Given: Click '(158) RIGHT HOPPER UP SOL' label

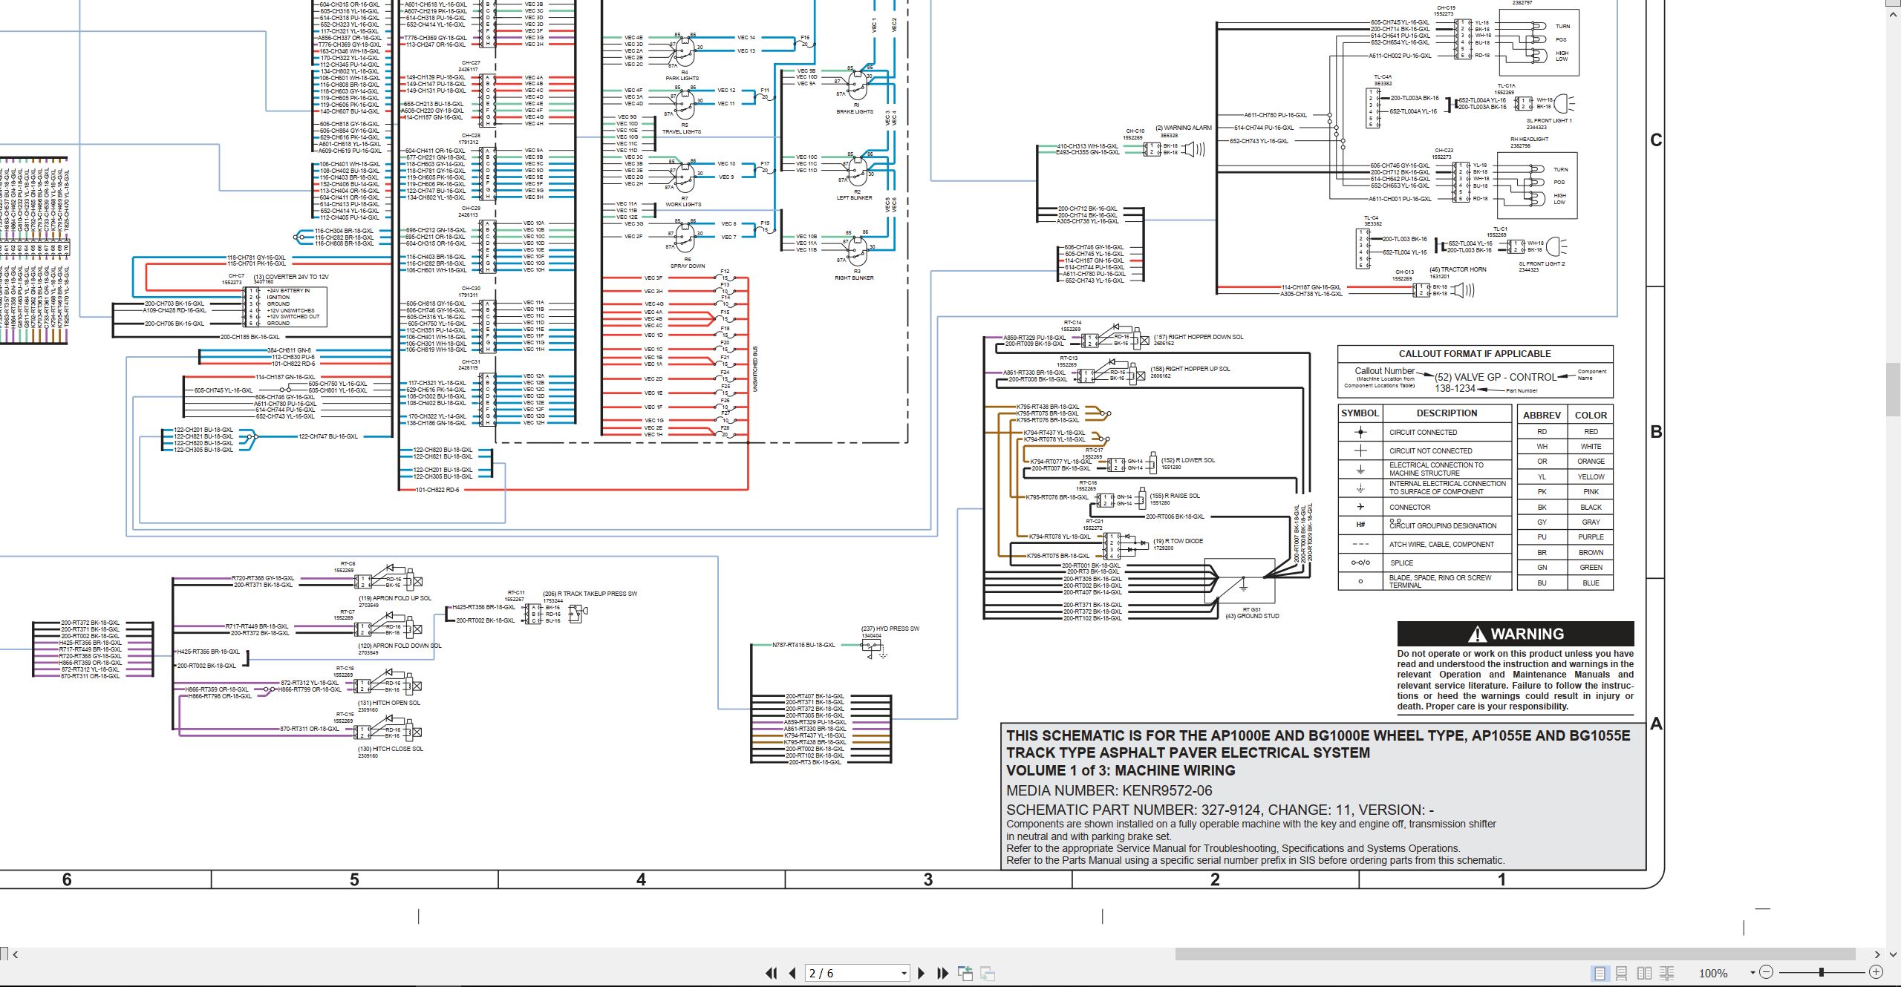Looking at the screenshot, I should point(1190,369).
